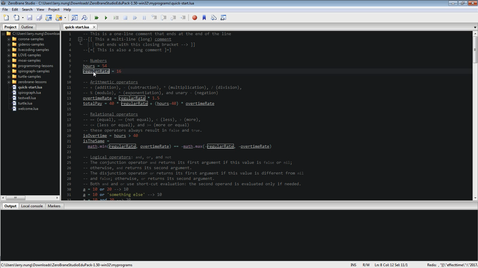Select the Project tab

click(10, 27)
